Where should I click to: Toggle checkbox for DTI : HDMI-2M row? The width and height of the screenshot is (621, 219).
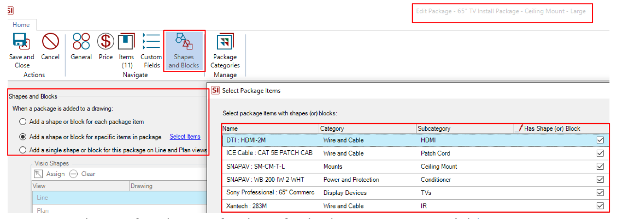point(600,140)
